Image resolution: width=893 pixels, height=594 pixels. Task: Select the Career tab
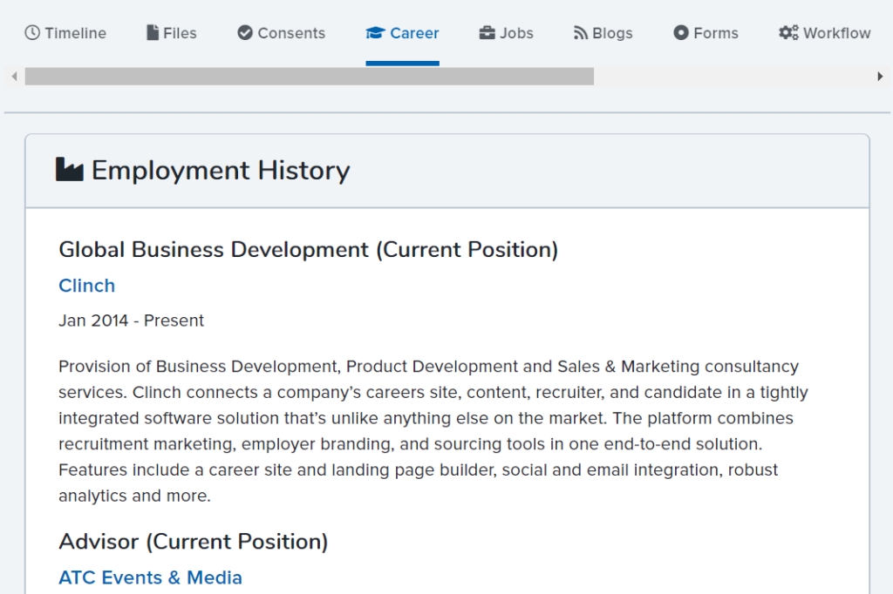tap(402, 33)
